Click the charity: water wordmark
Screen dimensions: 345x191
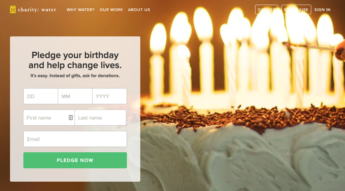point(37,10)
